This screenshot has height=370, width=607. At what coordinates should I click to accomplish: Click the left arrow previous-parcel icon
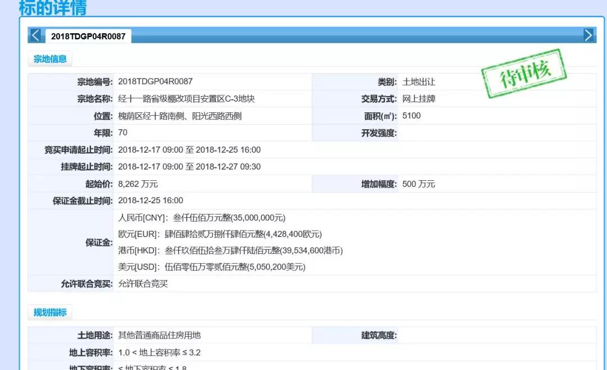(x=35, y=35)
